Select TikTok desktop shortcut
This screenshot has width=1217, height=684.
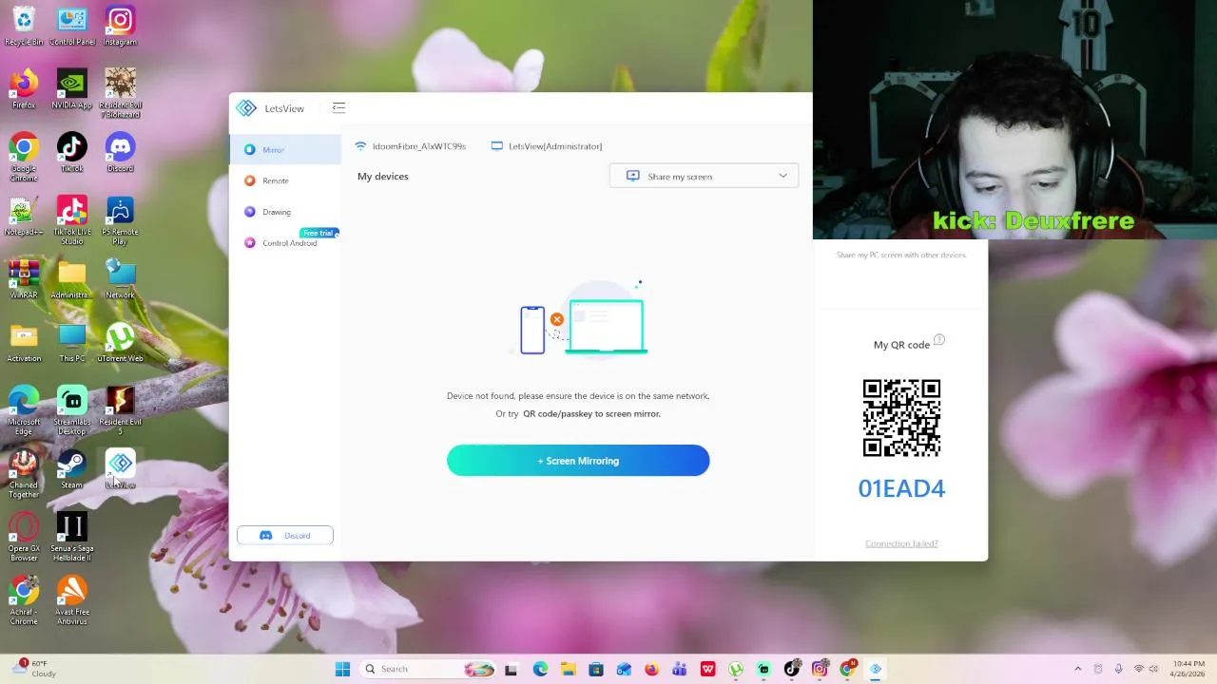pos(72,153)
